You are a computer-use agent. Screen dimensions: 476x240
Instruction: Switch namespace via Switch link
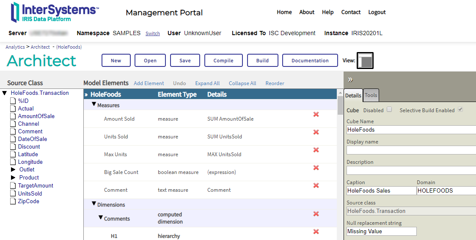pyautogui.click(x=152, y=33)
